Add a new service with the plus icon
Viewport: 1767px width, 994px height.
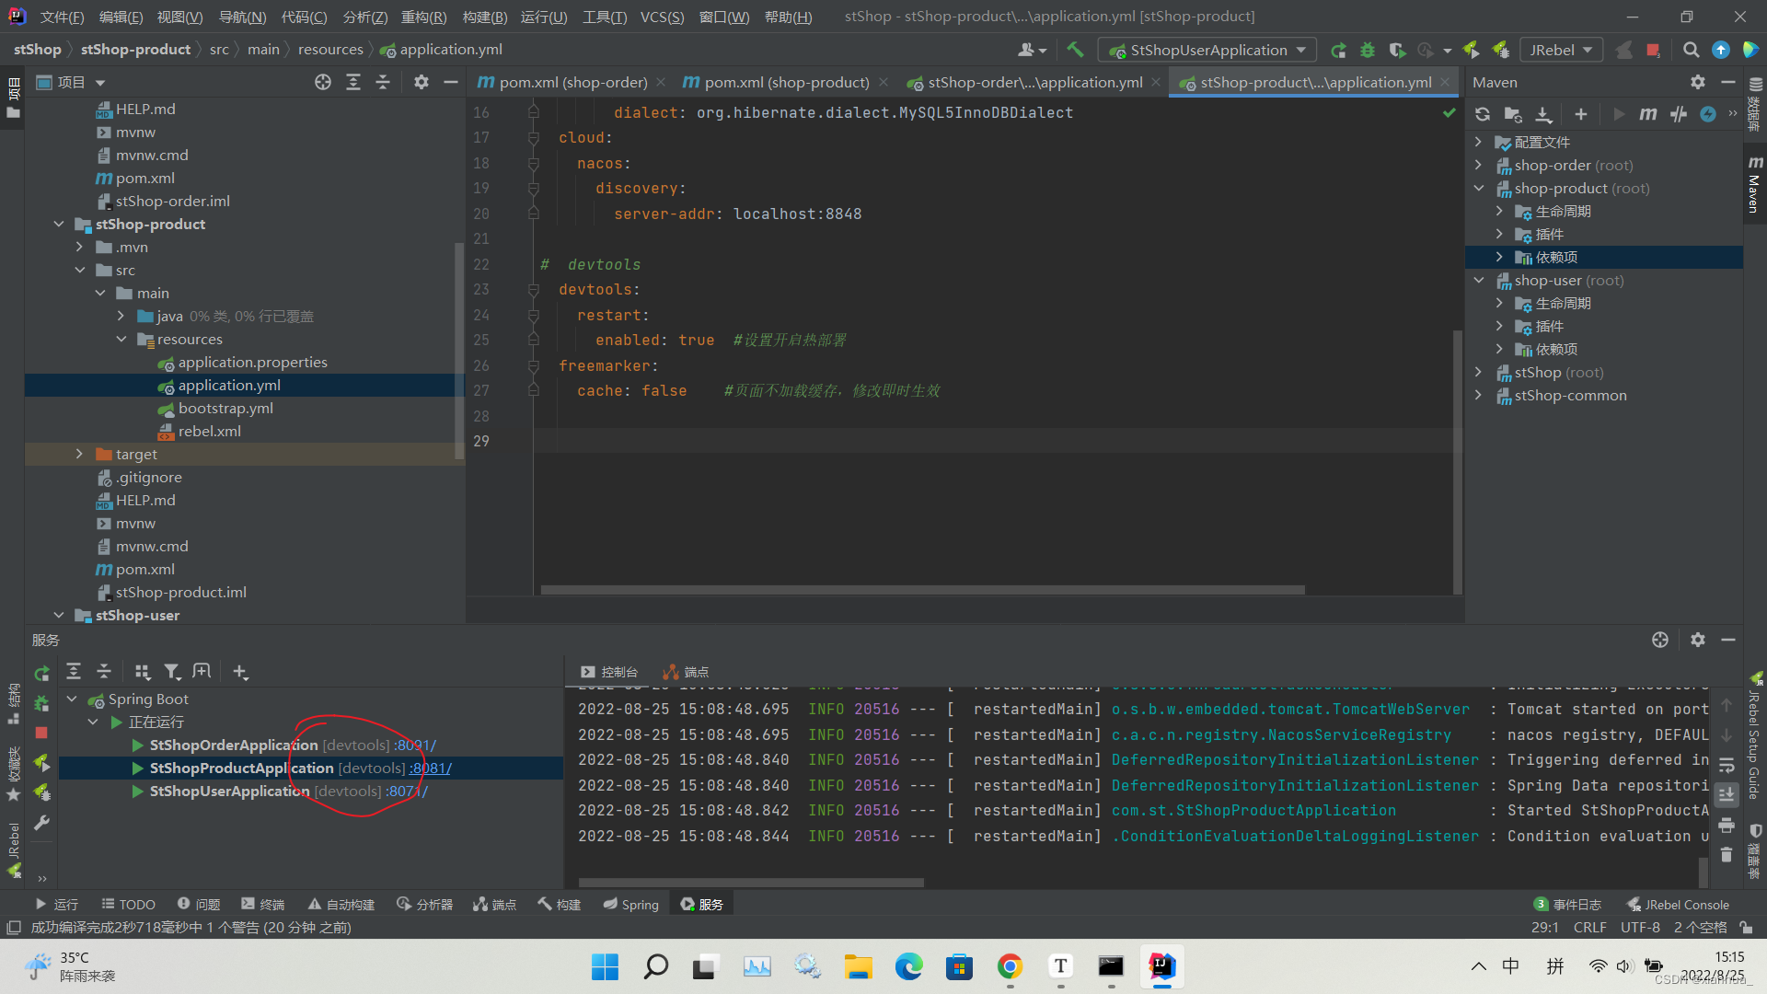click(x=240, y=671)
